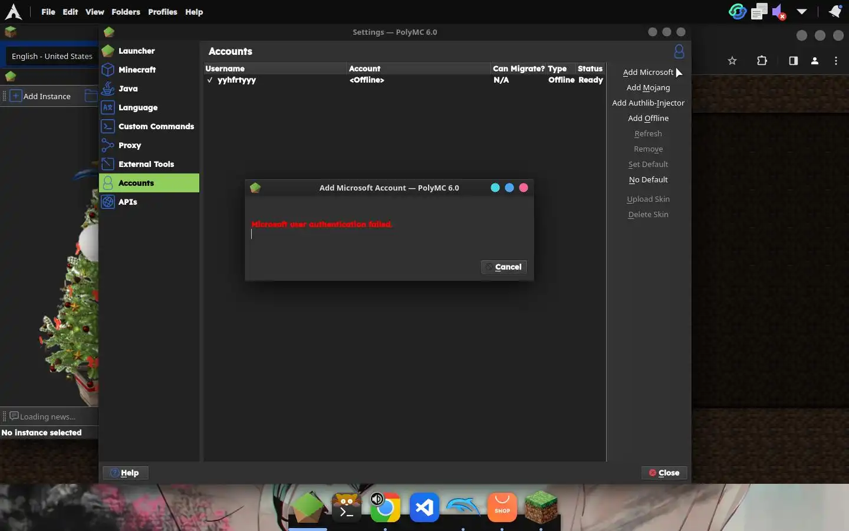Open PolyMC from the dock

pyautogui.click(x=308, y=507)
